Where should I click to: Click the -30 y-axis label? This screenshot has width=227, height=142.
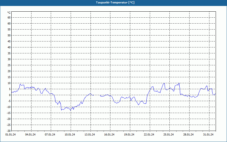tap(9, 131)
